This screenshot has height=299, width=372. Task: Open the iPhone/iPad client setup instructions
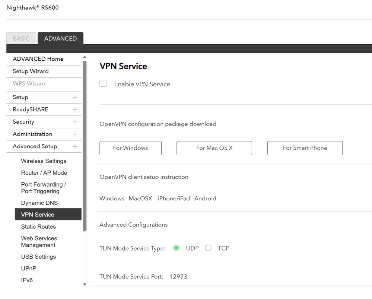tap(173, 198)
